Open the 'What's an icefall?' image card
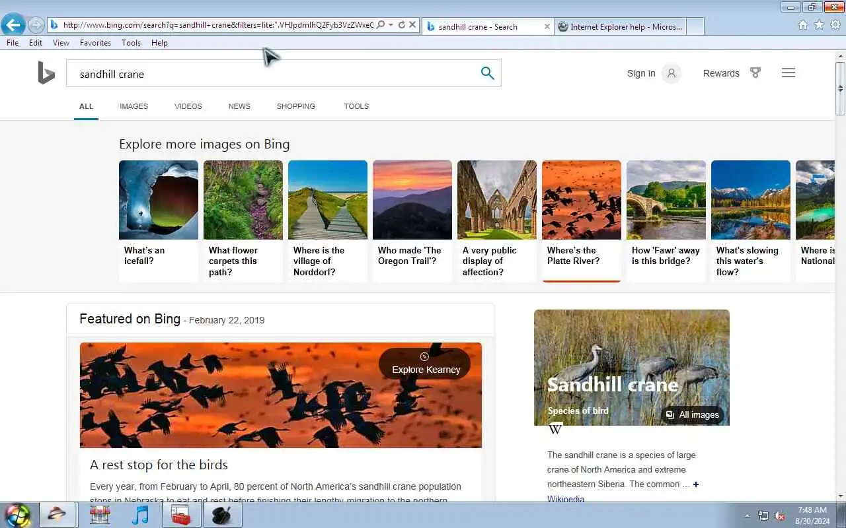The width and height of the screenshot is (846, 528). (x=159, y=220)
